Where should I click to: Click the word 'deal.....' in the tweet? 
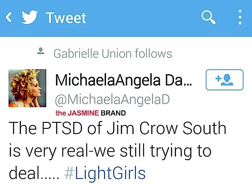34,173
